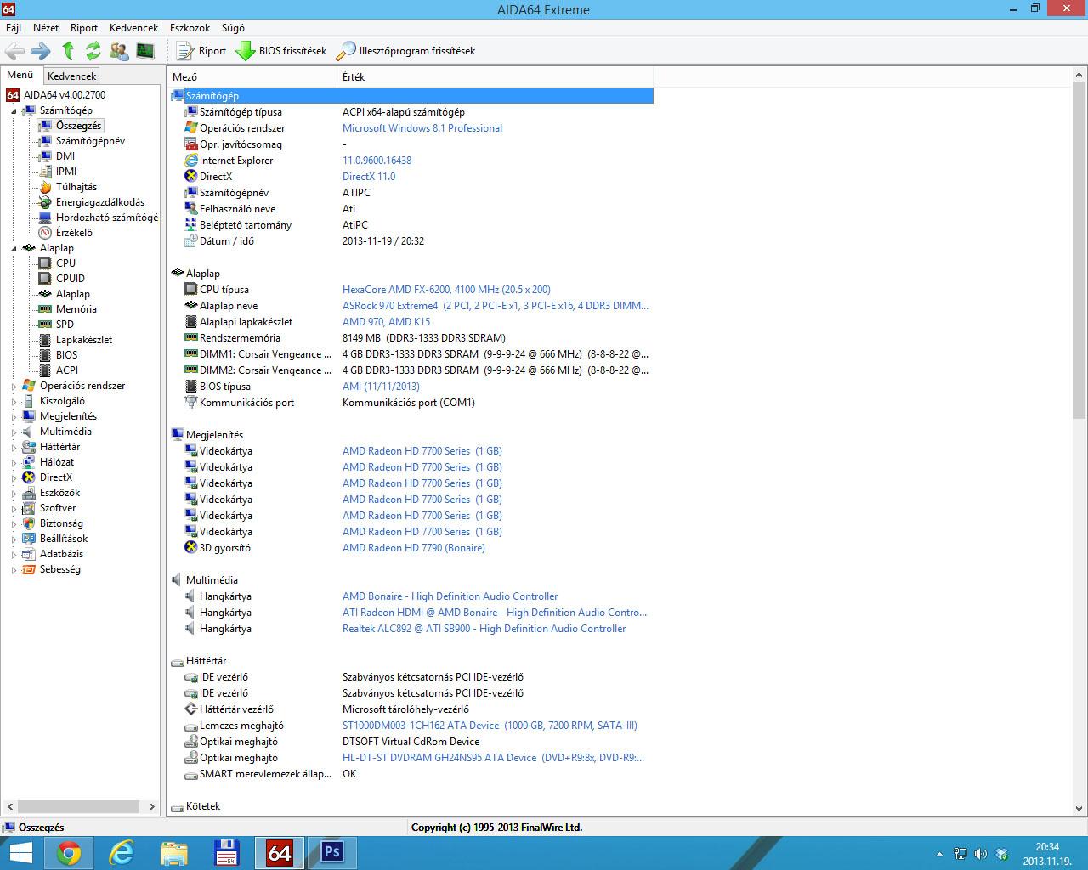Click the ASRock 970 Extreme4 link
The image size is (1088, 870).
click(x=496, y=306)
